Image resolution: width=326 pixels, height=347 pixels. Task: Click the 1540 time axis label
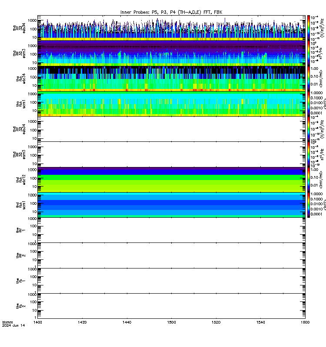click(260, 322)
